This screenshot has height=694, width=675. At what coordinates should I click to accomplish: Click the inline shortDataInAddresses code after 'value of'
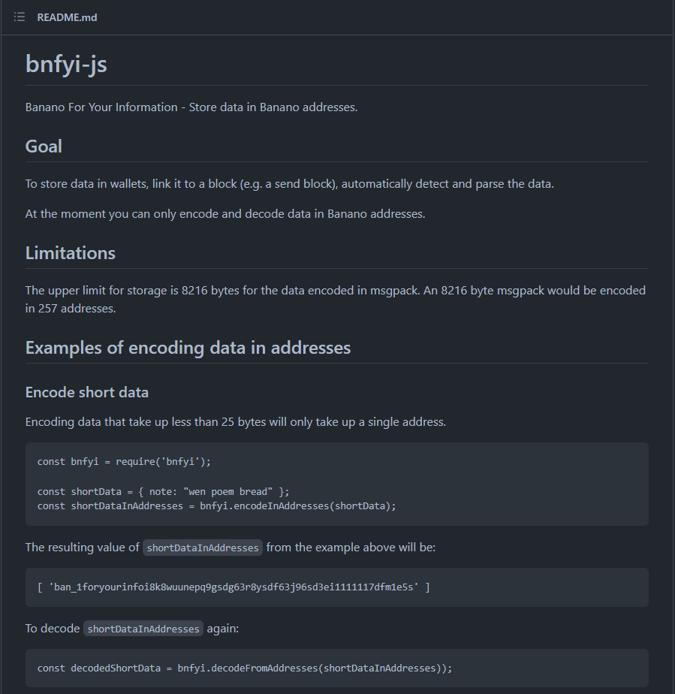[x=203, y=548]
